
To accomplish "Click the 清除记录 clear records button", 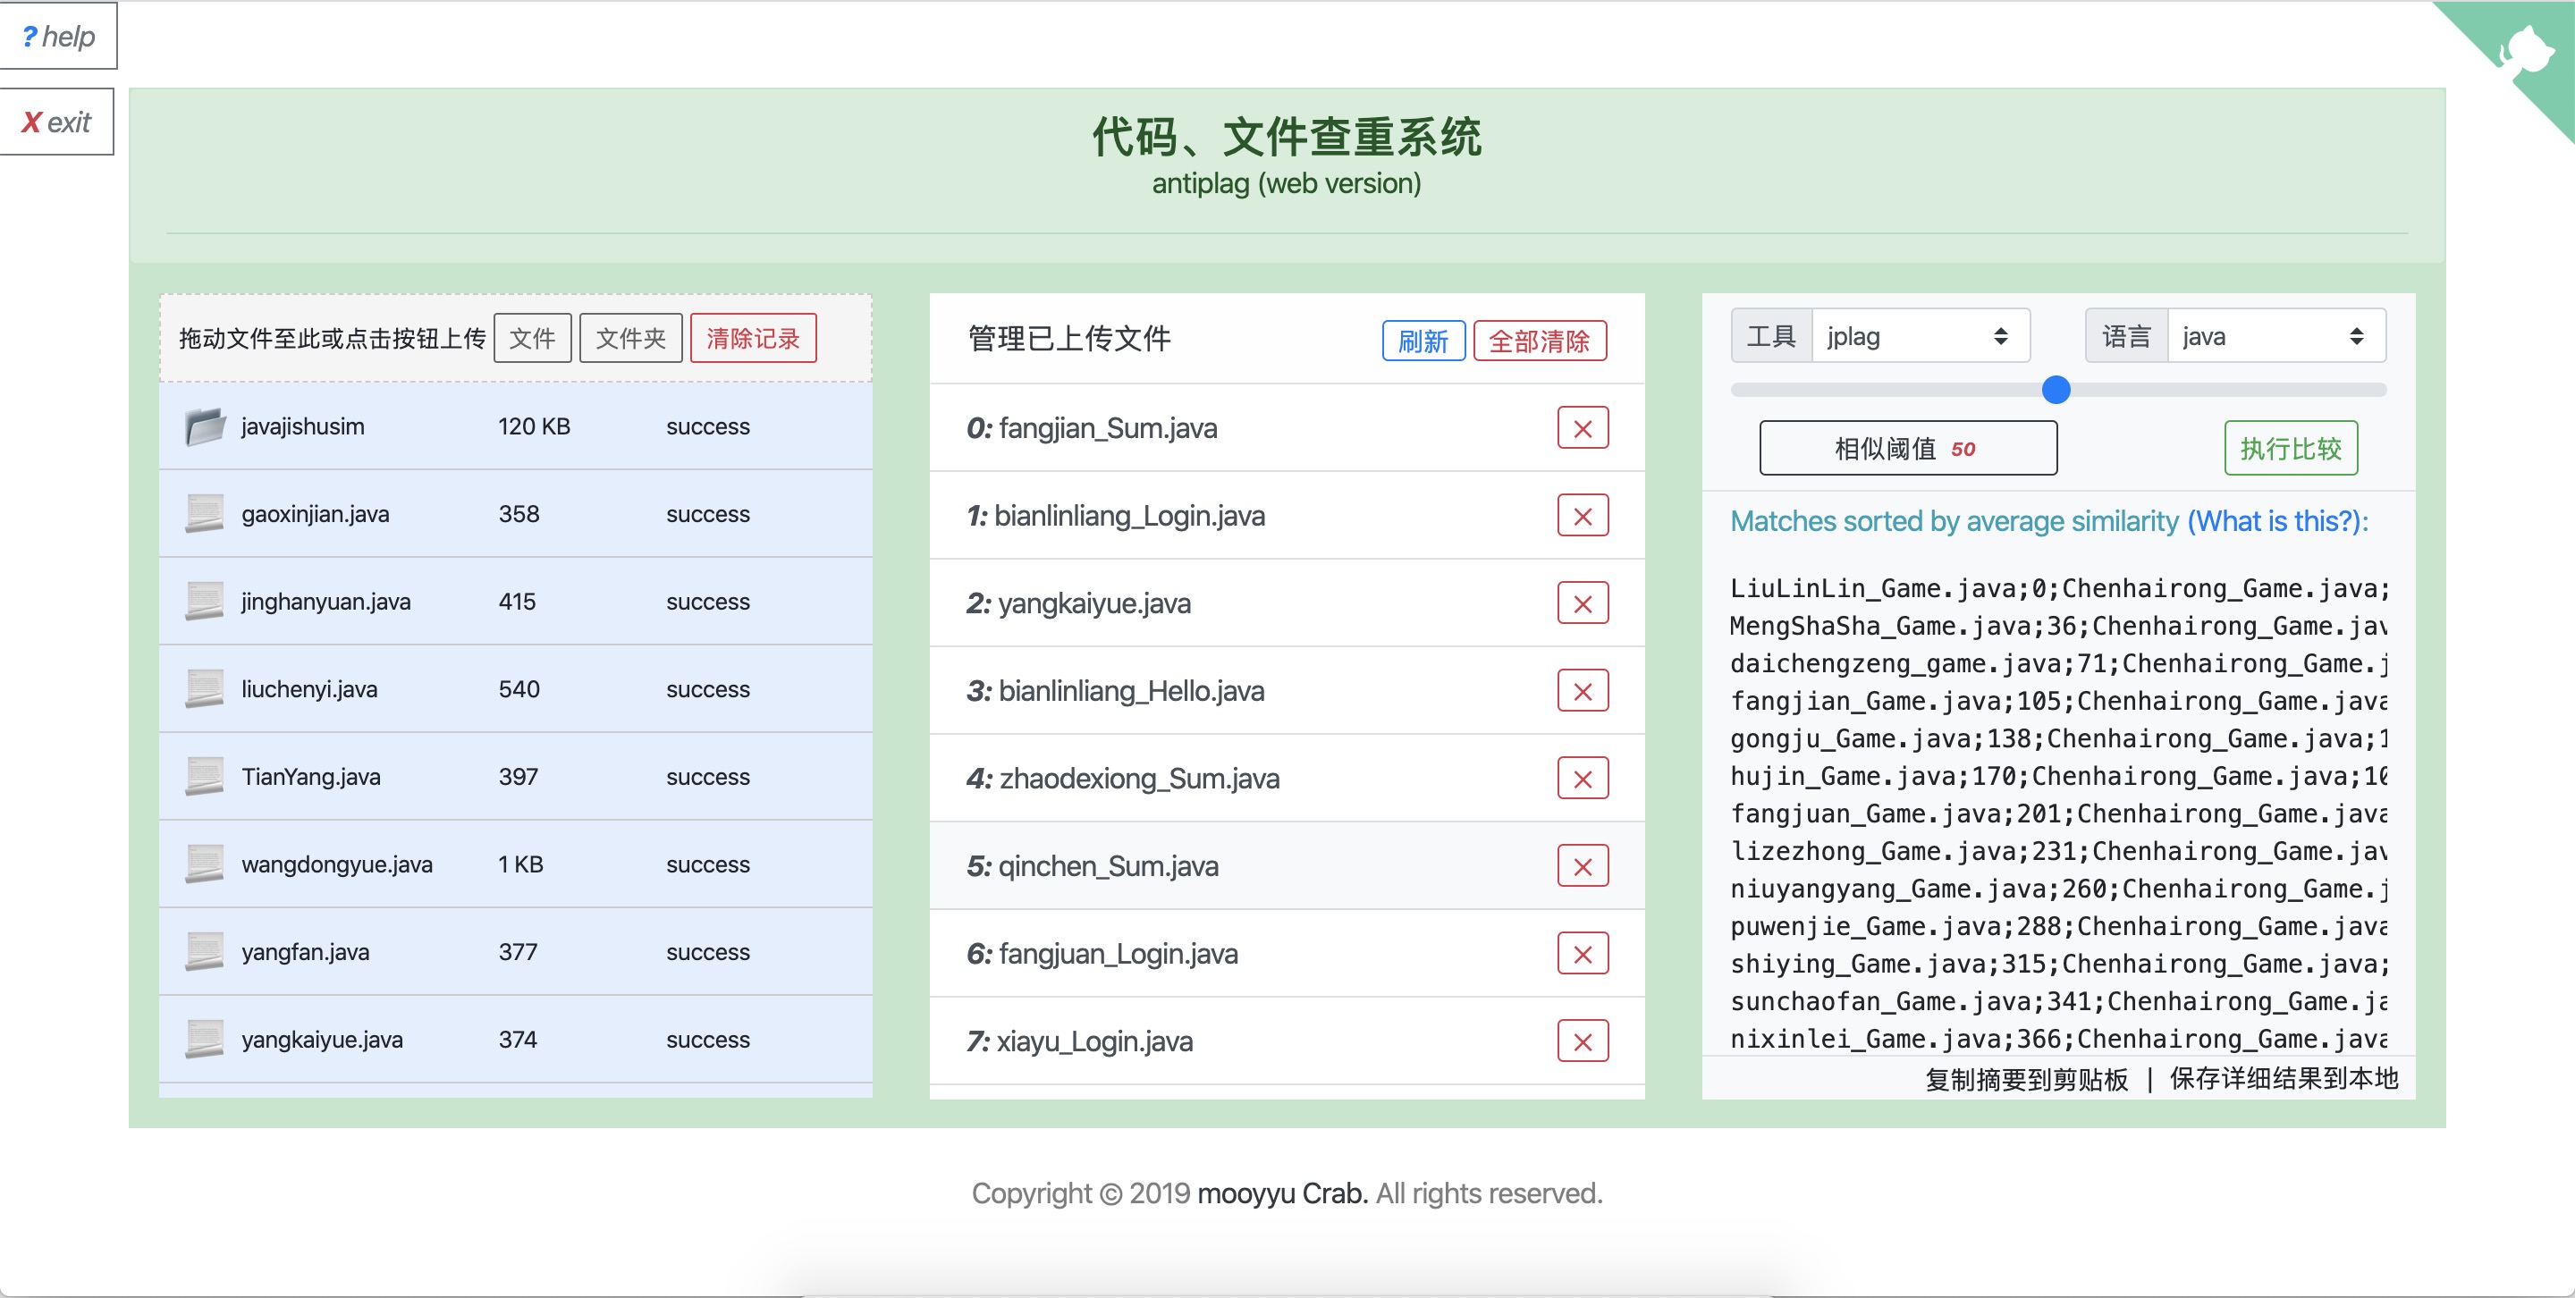I will point(752,338).
